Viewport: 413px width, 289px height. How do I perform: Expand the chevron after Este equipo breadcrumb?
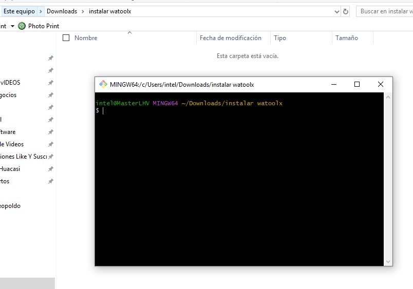[x=41, y=11]
